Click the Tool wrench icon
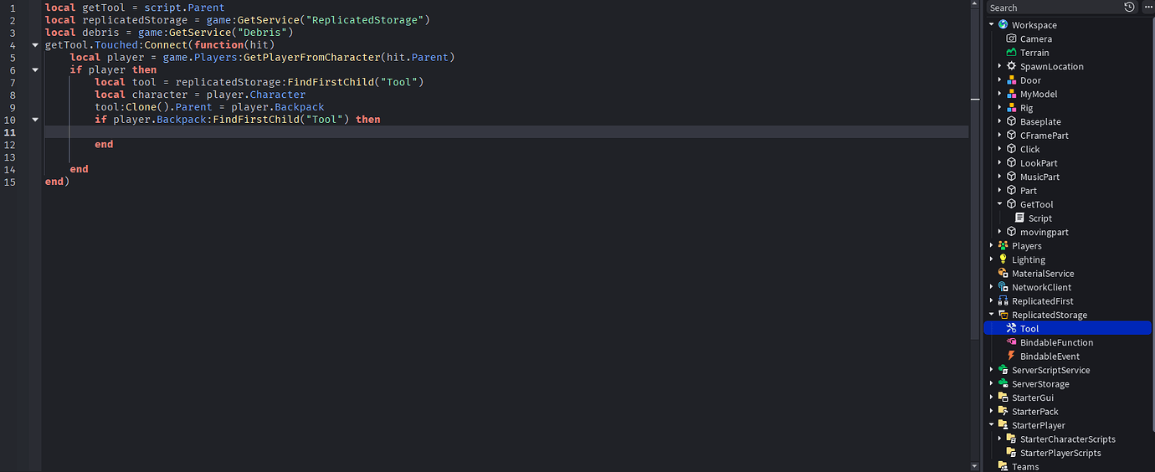 click(x=1011, y=329)
